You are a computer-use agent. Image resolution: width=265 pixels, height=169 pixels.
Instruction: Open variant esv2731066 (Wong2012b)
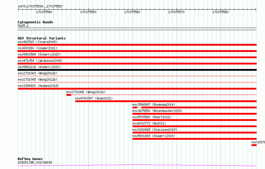(x=86, y=92)
